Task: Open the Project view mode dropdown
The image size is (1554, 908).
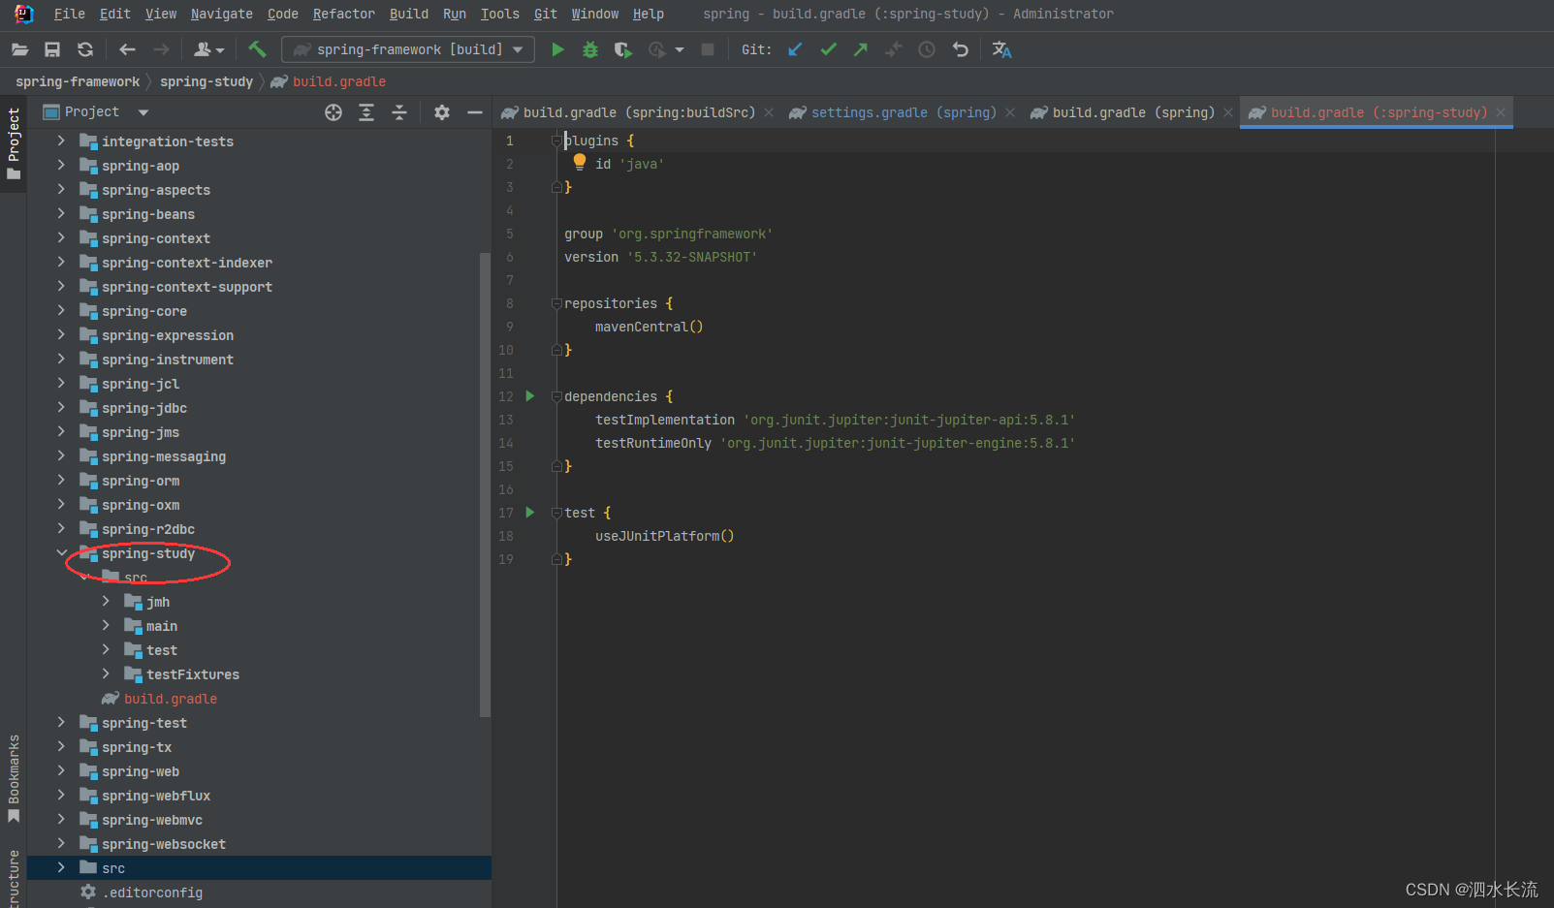Action: 143,112
